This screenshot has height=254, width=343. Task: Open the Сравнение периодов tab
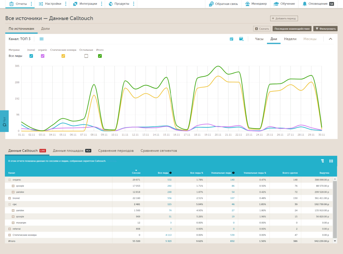(x=116, y=151)
